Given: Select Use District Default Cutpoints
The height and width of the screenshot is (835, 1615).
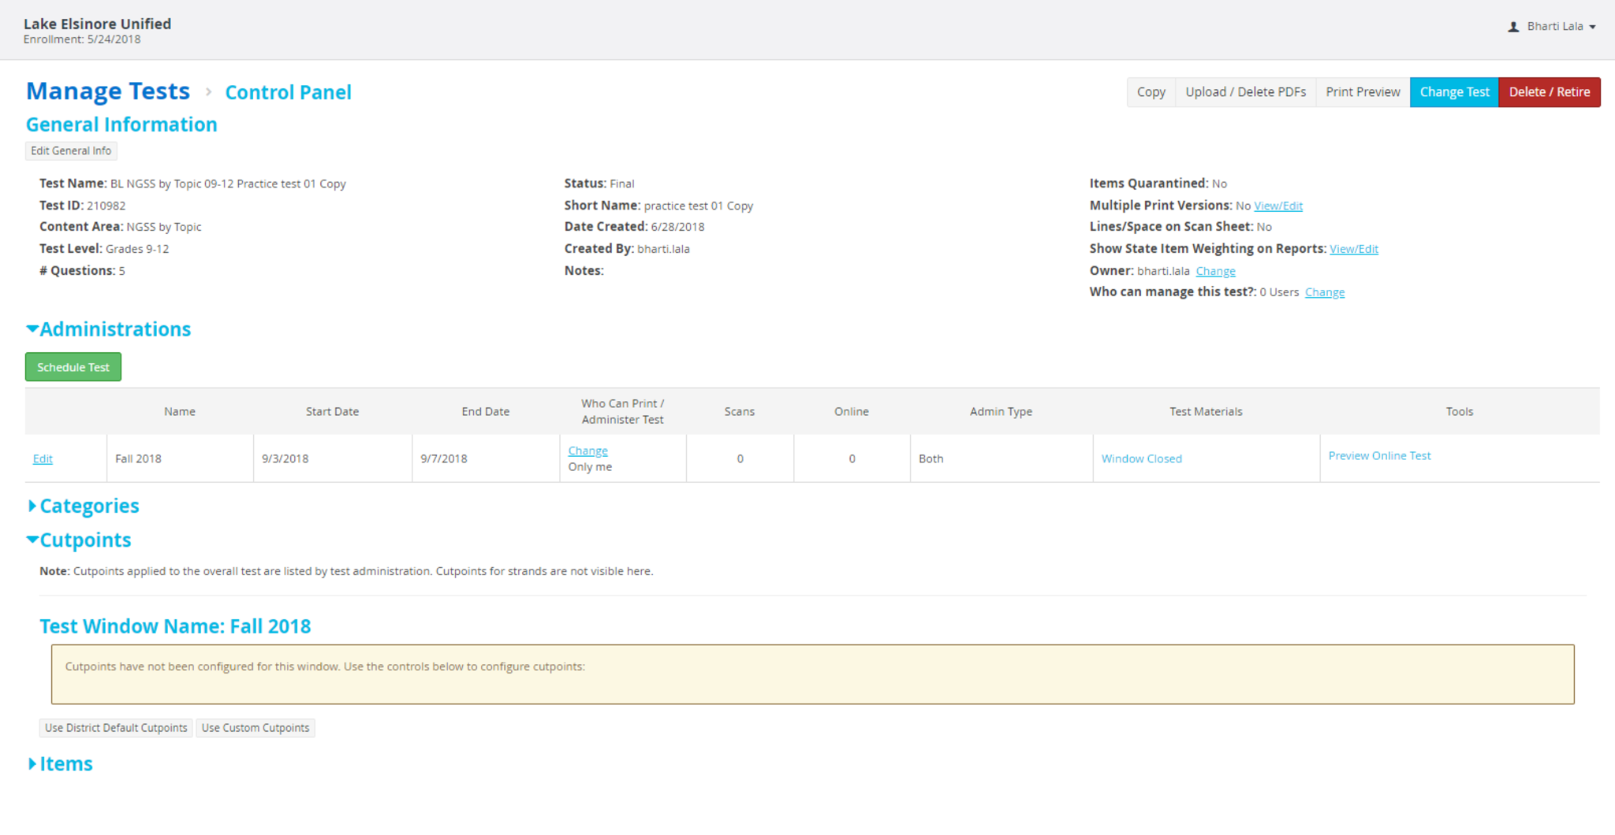Looking at the screenshot, I should pos(116,728).
